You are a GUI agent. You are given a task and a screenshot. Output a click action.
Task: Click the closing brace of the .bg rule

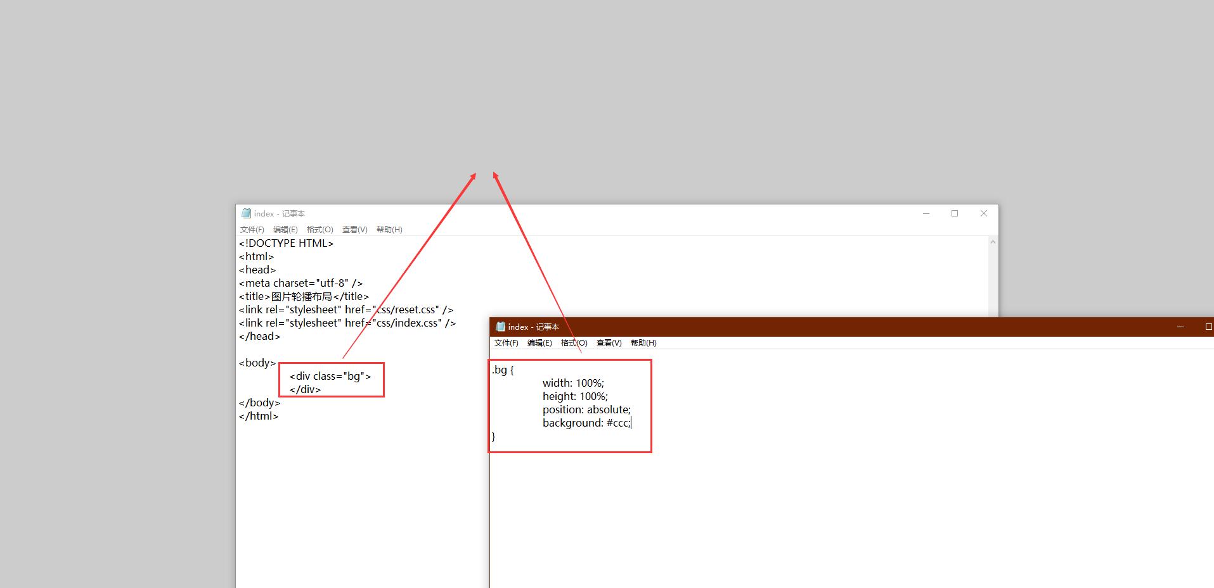click(x=493, y=436)
